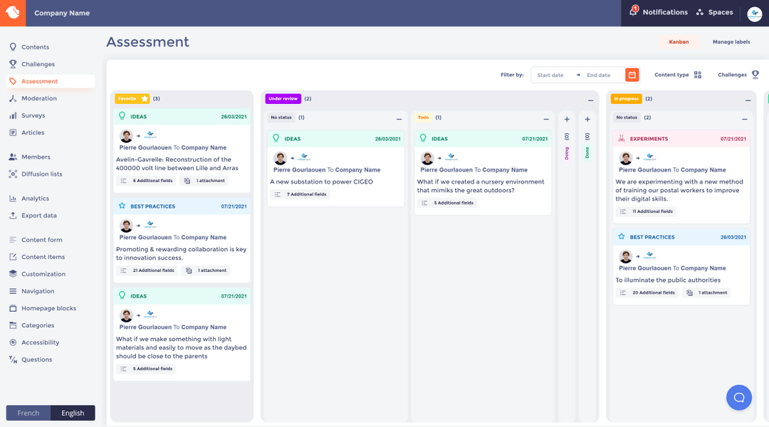Expand the collapsed Doing column with the plus
Image resolution: width=769 pixels, height=427 pixels.
567,119
